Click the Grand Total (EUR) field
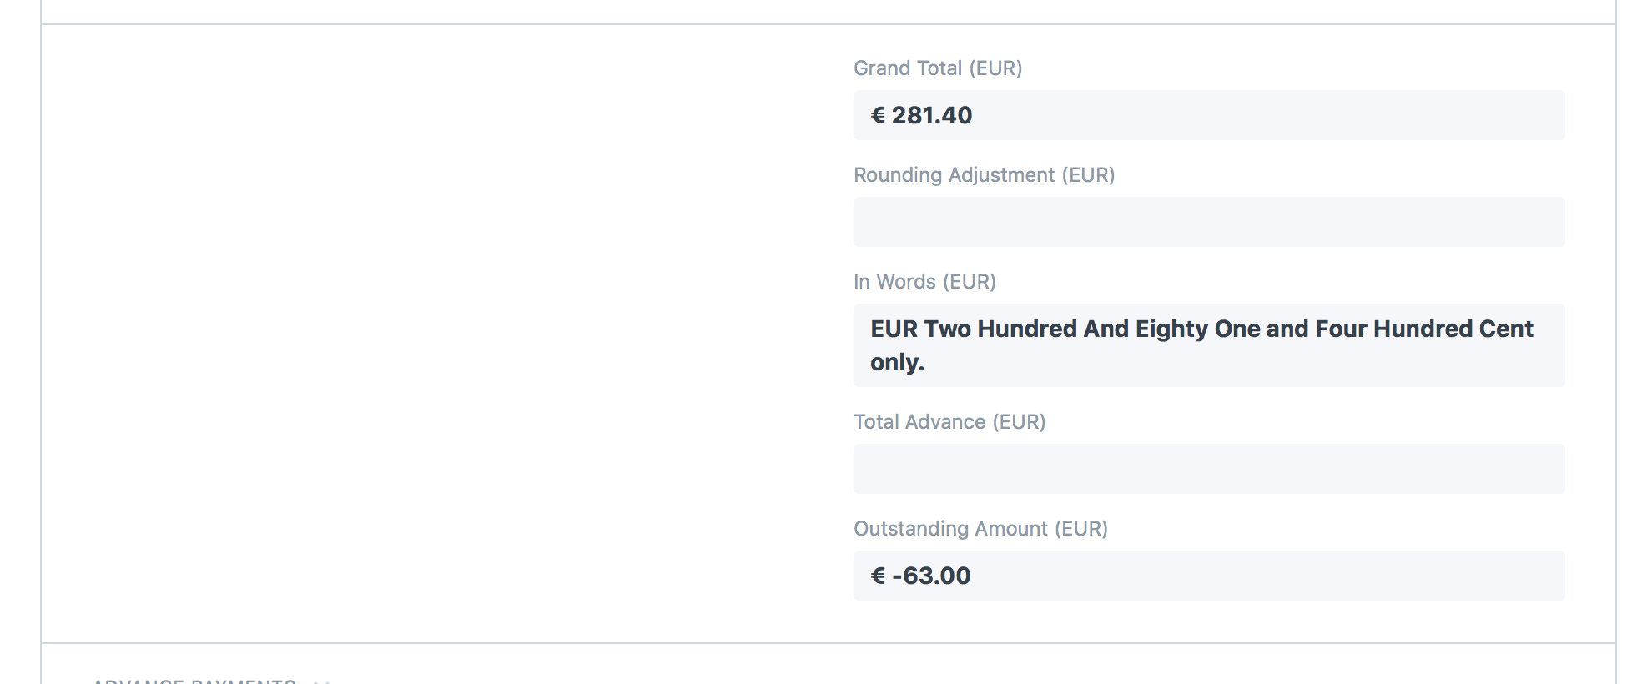Image resolution: width=1632 pixels, height=684 pixels. [x=1209, y=115]
